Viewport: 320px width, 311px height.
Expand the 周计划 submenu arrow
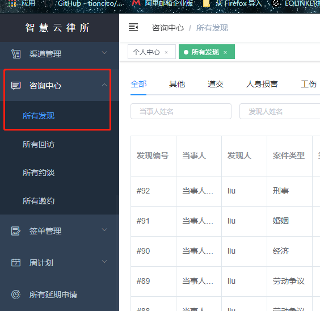click(104, 262)
